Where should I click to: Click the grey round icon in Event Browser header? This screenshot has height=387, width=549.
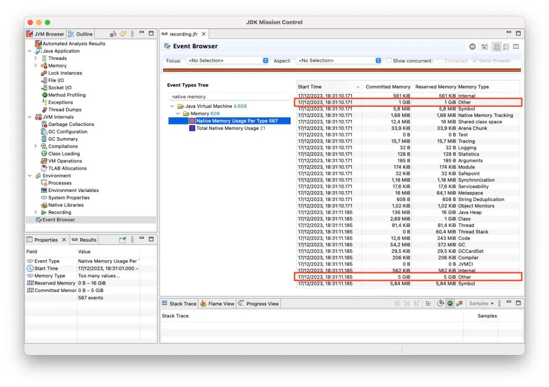[x=472, y=47]
